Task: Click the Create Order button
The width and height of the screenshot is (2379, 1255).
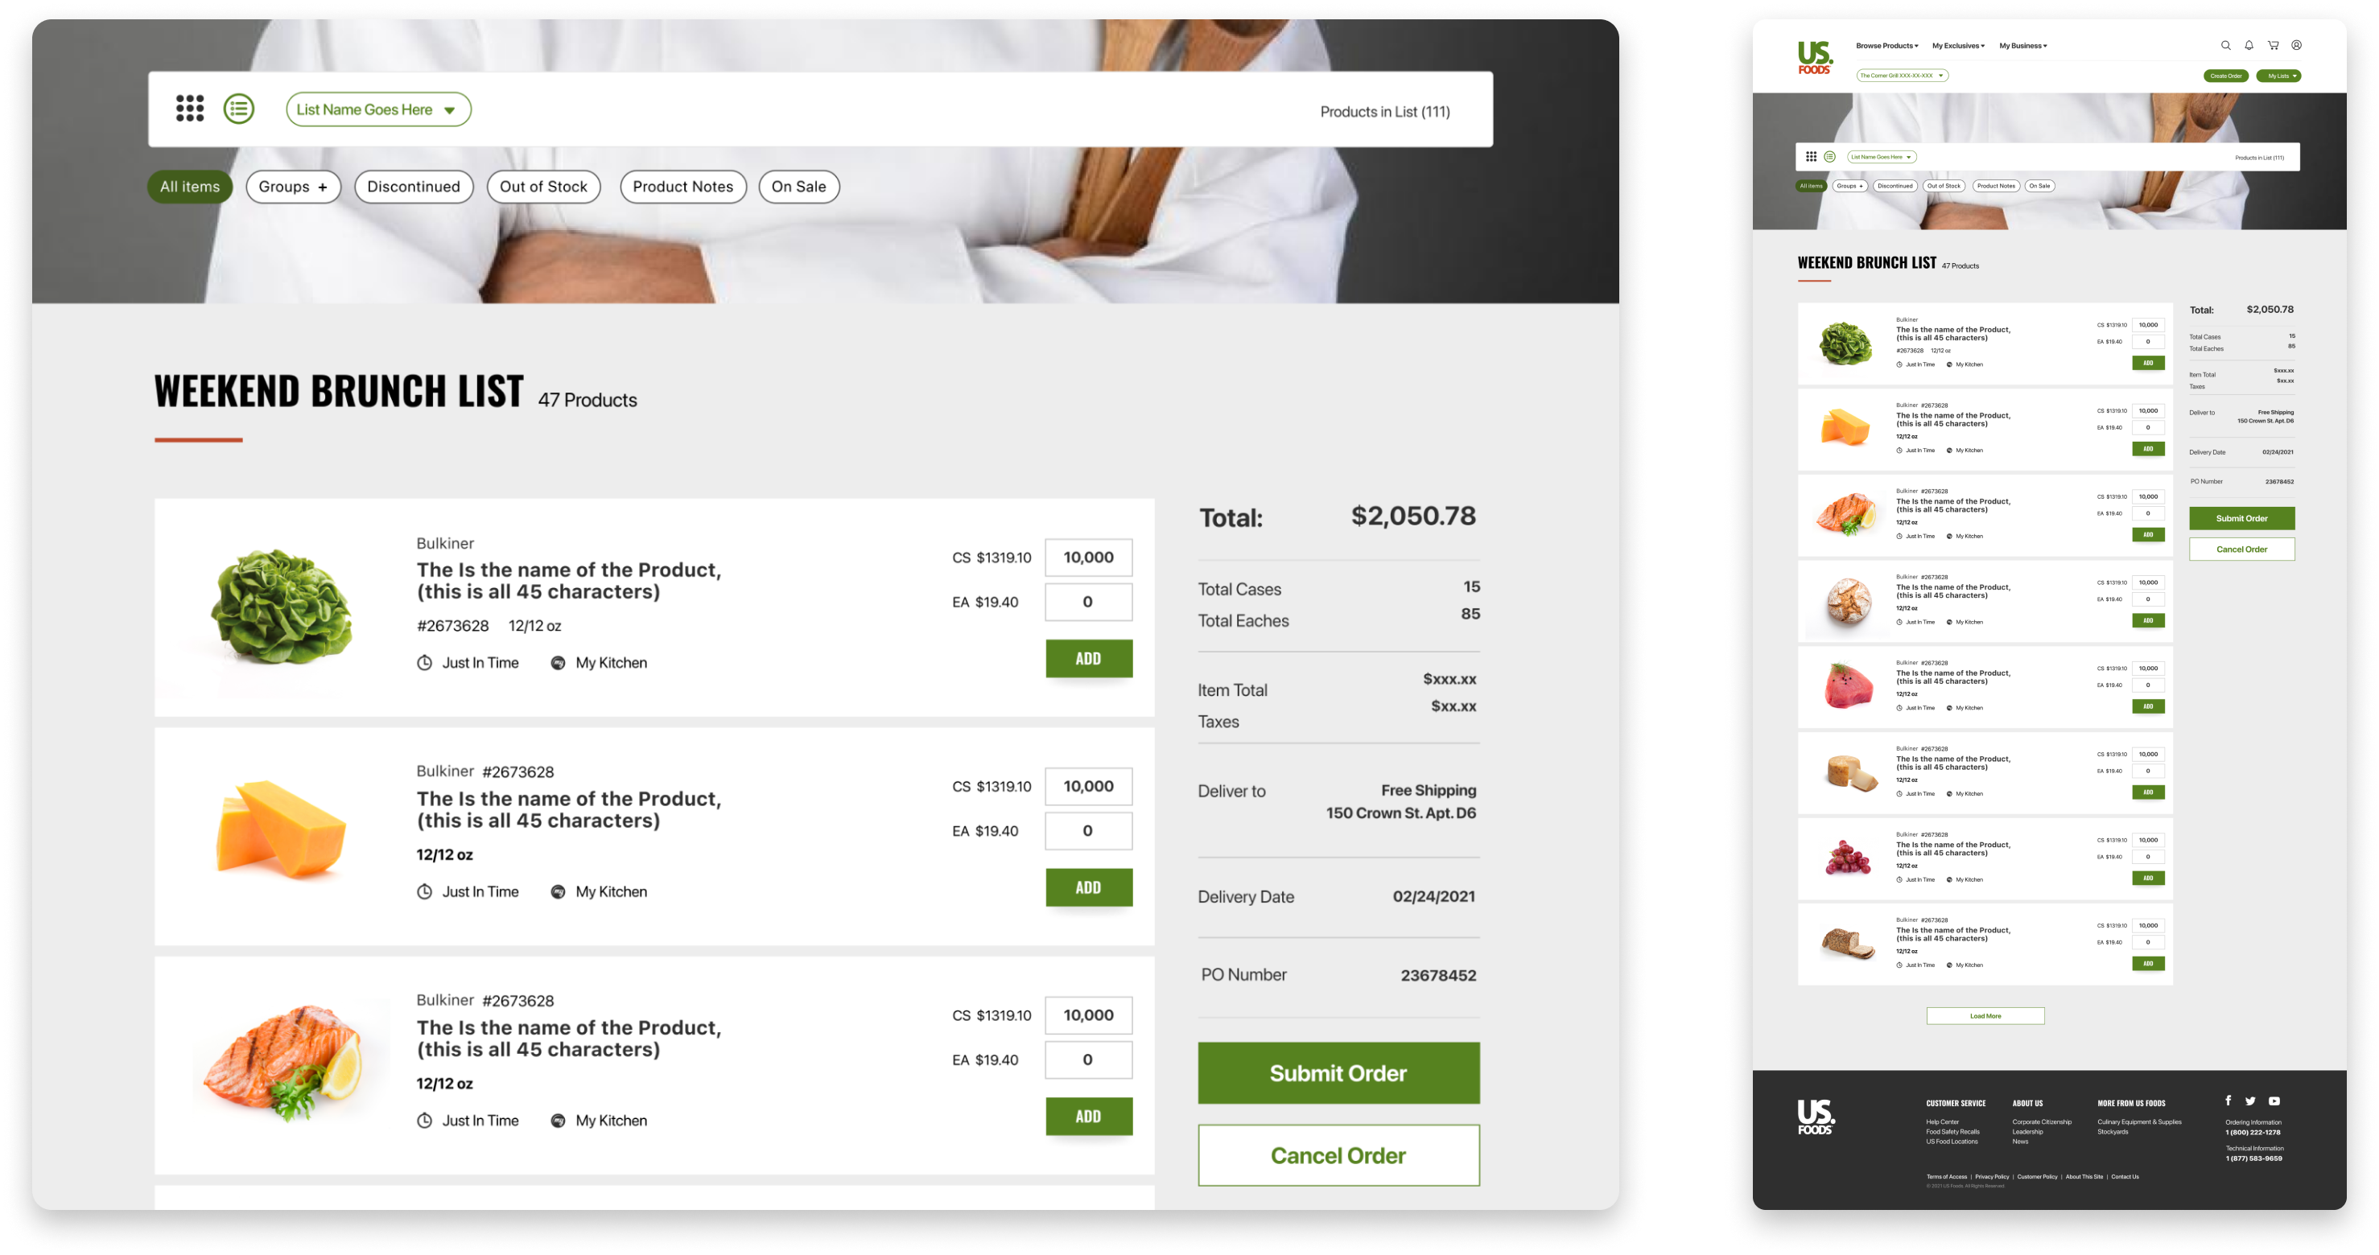Action: coord(2226,76)
